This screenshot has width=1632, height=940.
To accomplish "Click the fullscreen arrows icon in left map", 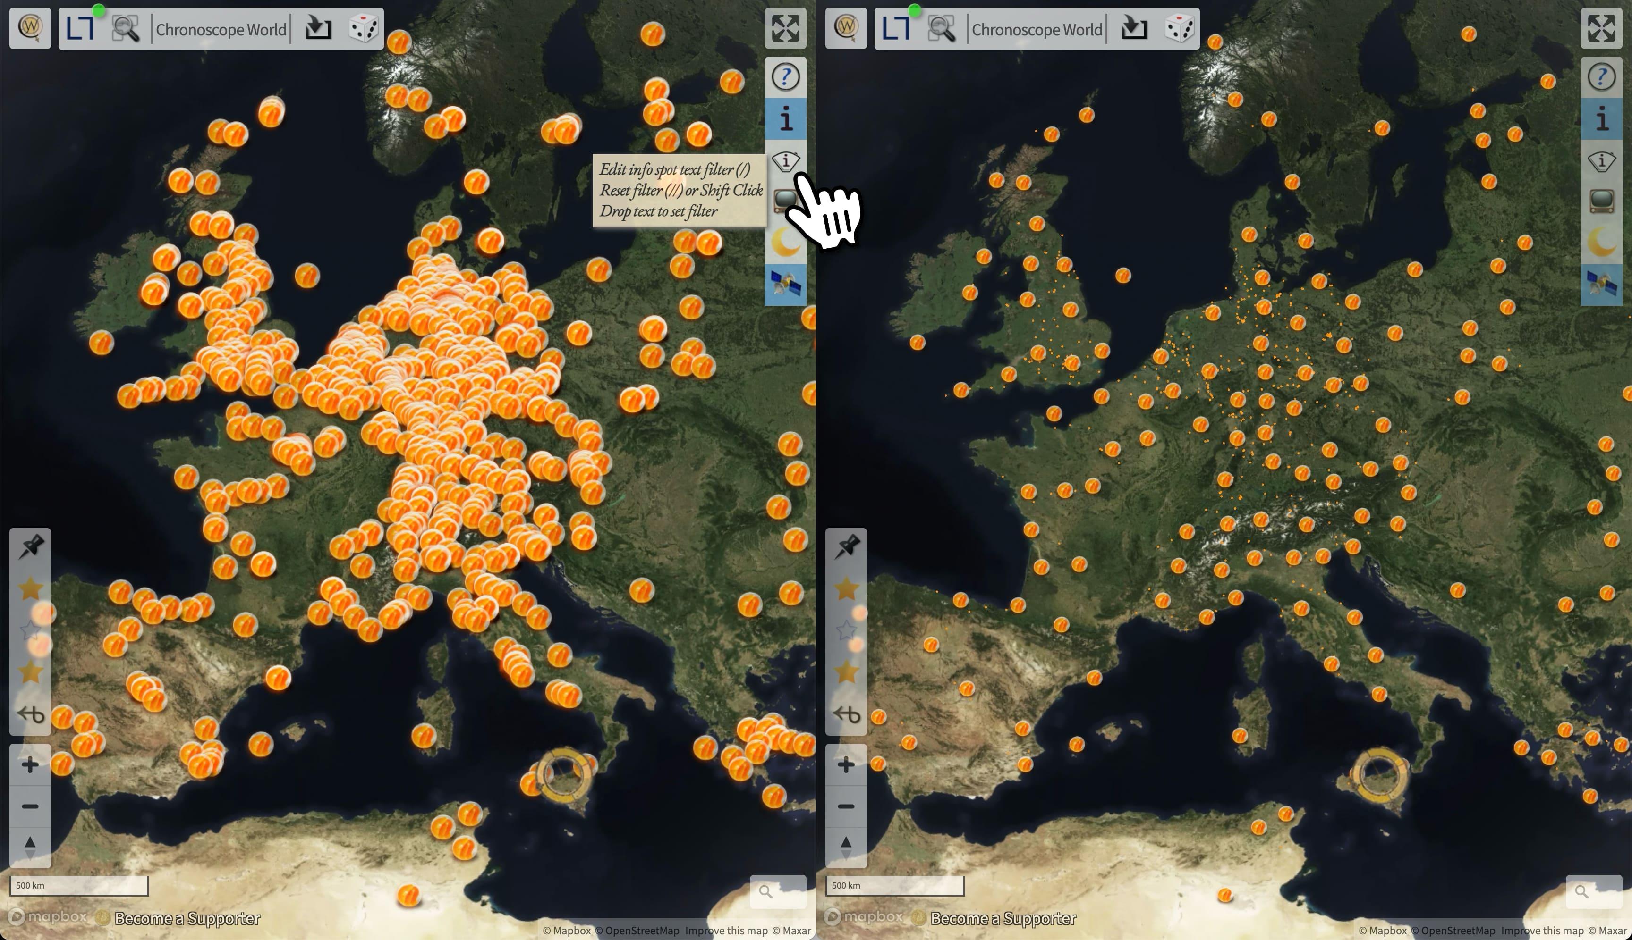I will pos(785,28).
